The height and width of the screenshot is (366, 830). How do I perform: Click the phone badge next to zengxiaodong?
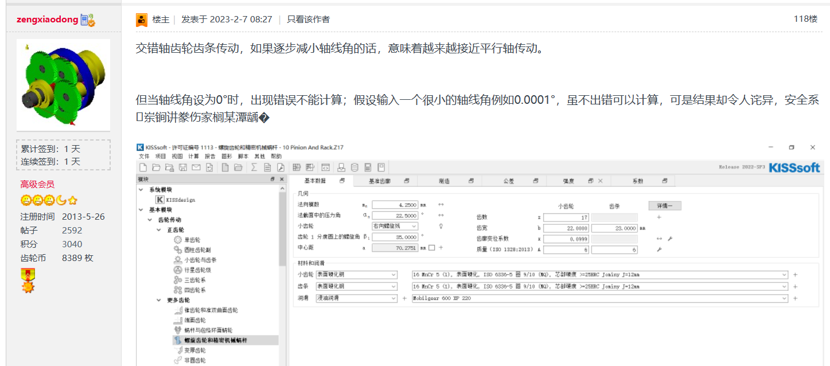87,20
